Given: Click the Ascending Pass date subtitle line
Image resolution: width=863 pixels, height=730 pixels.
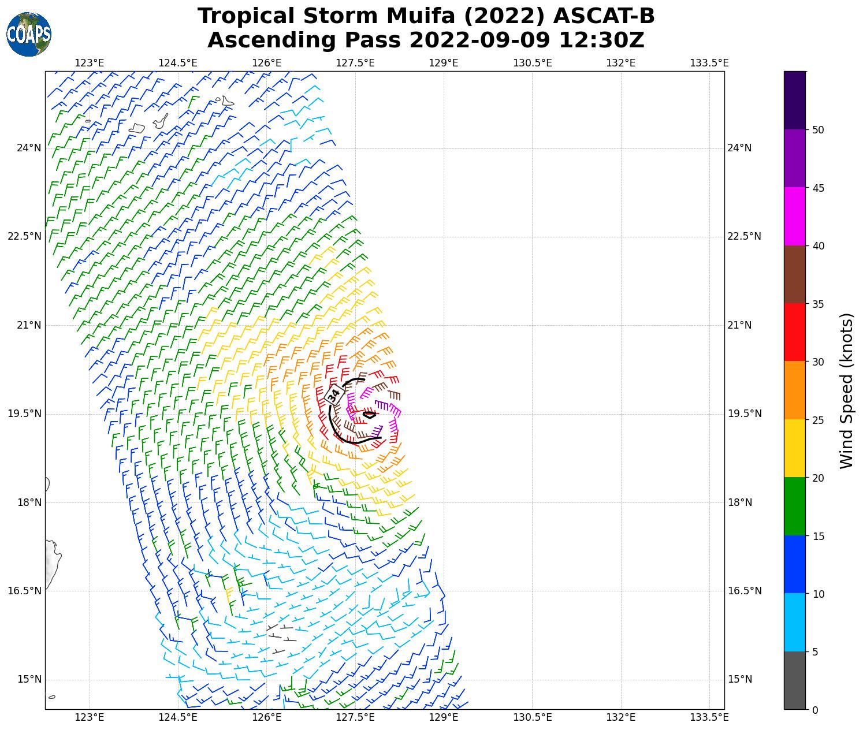Looking at the screenshot, I should pos(426,40).
